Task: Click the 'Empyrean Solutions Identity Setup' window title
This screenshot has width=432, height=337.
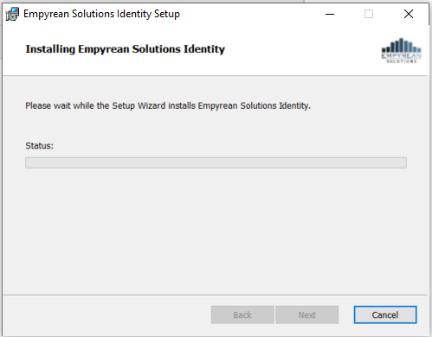Action: pos(101,14)
